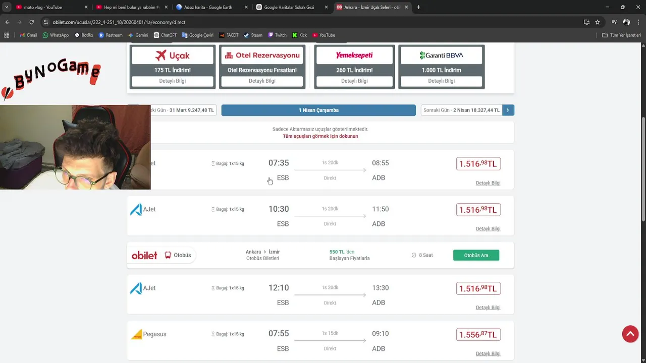Switch to the Adsız harita Google Earth tab
This screenshot has height=363, width=646.
pyautogui.click(x=211, y=7)
